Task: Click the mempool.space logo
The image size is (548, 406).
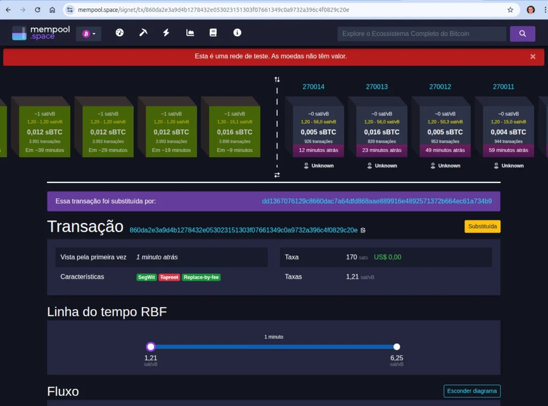Action: pyautogui.click(x=40, y=33)
